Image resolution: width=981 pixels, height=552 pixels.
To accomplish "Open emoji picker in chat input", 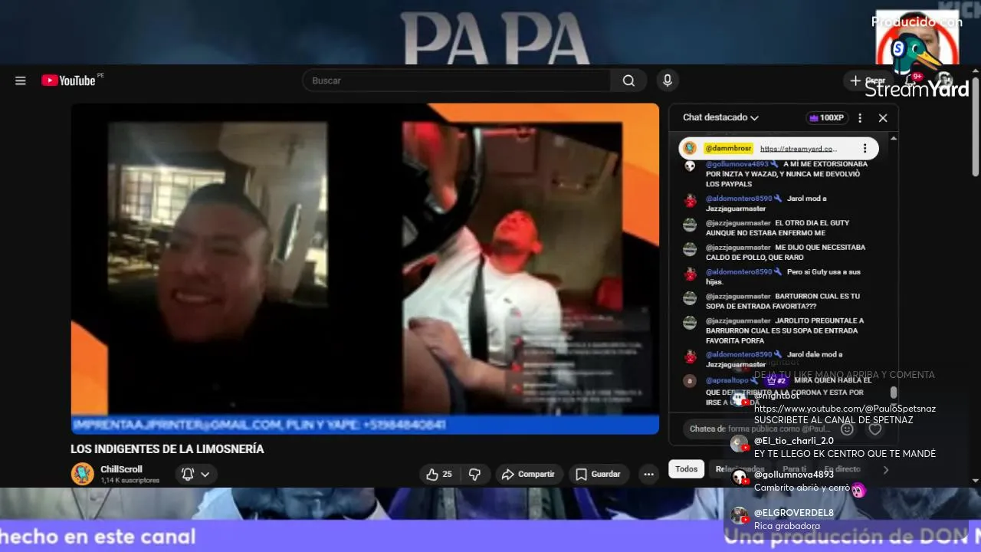I will [847, 429].
